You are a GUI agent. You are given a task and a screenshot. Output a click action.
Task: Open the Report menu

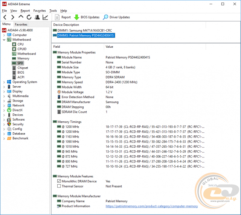point(25,11)
